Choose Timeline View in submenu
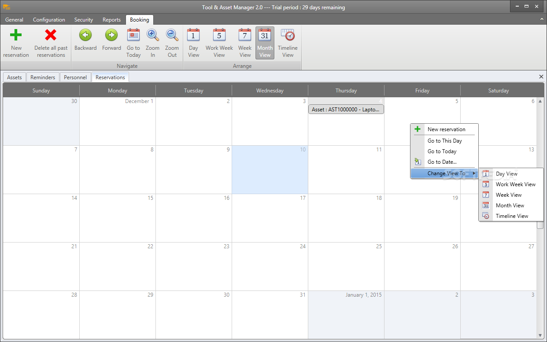The width and height of the screenshot is (547, 342). (511, 216)
